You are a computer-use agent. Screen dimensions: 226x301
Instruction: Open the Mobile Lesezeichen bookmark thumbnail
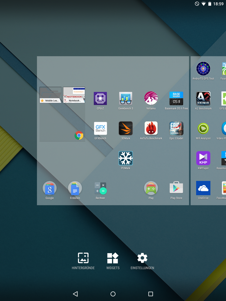(x=50, y=95)
